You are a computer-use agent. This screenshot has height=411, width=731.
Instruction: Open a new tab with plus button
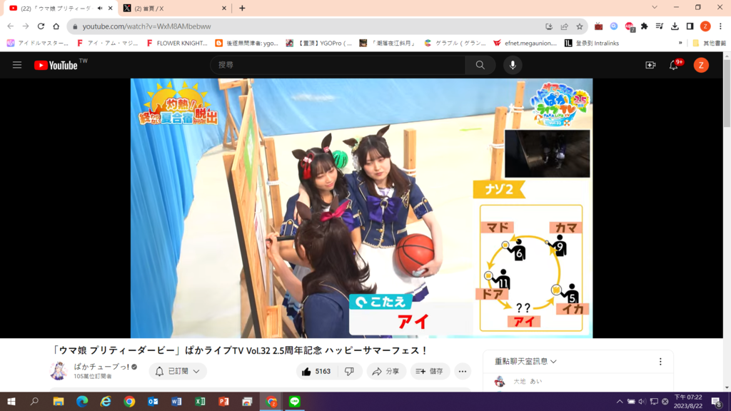pyautogui.click(x=242, y=9)
